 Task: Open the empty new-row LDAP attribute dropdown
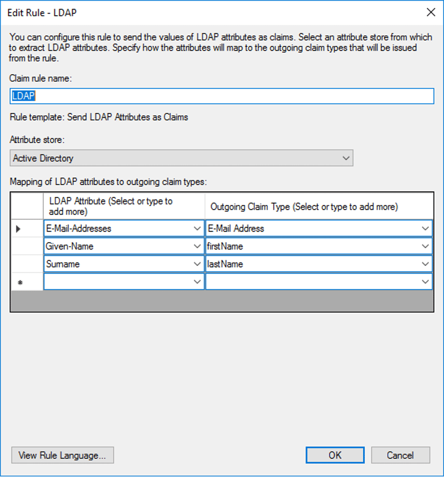click(197, 282)
